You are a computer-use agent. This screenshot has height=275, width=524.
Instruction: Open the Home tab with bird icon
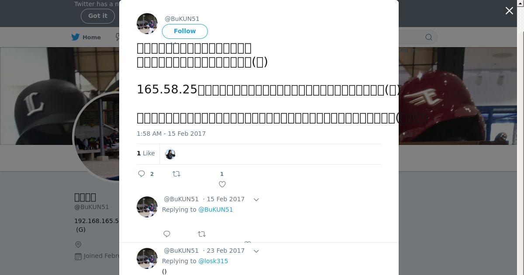[x=86, y=37]
